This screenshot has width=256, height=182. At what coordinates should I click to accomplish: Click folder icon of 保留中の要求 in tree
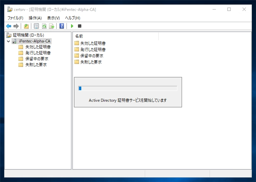pos(21,59)
